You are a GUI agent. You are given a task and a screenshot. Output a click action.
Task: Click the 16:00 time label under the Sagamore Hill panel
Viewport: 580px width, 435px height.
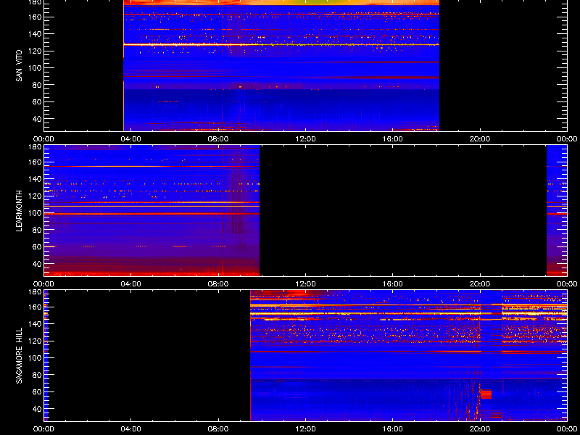(392, 429)
